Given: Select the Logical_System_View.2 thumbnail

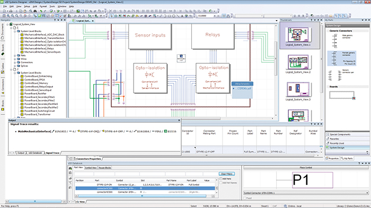Looking at the screenshot, I should tap(298, 64).
